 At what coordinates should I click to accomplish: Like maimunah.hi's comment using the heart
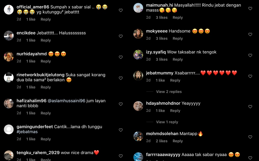pos(250,8)
